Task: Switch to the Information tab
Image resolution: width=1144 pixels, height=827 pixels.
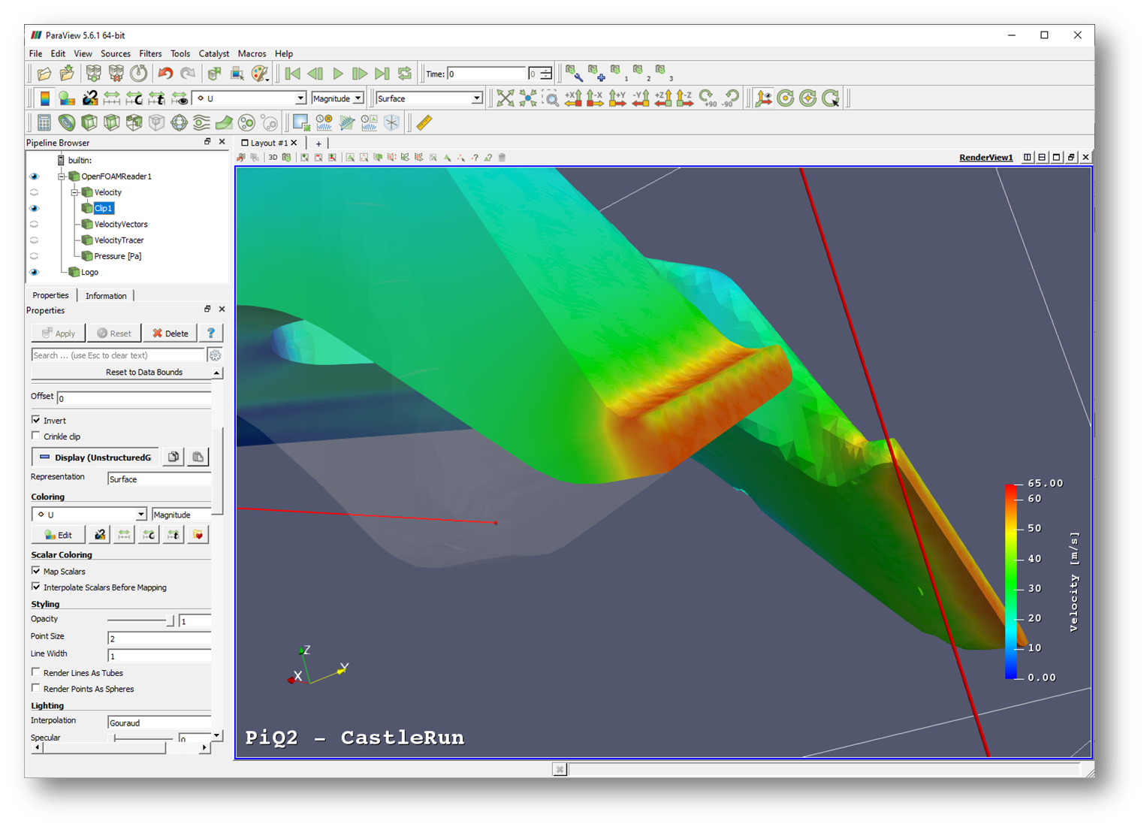Action: pyautogui.click(x=106, y=296)
